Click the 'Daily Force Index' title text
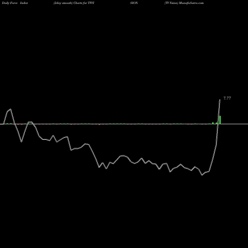Image resolution: width=248 pixels, height=248 pixels. click(15, 3)
